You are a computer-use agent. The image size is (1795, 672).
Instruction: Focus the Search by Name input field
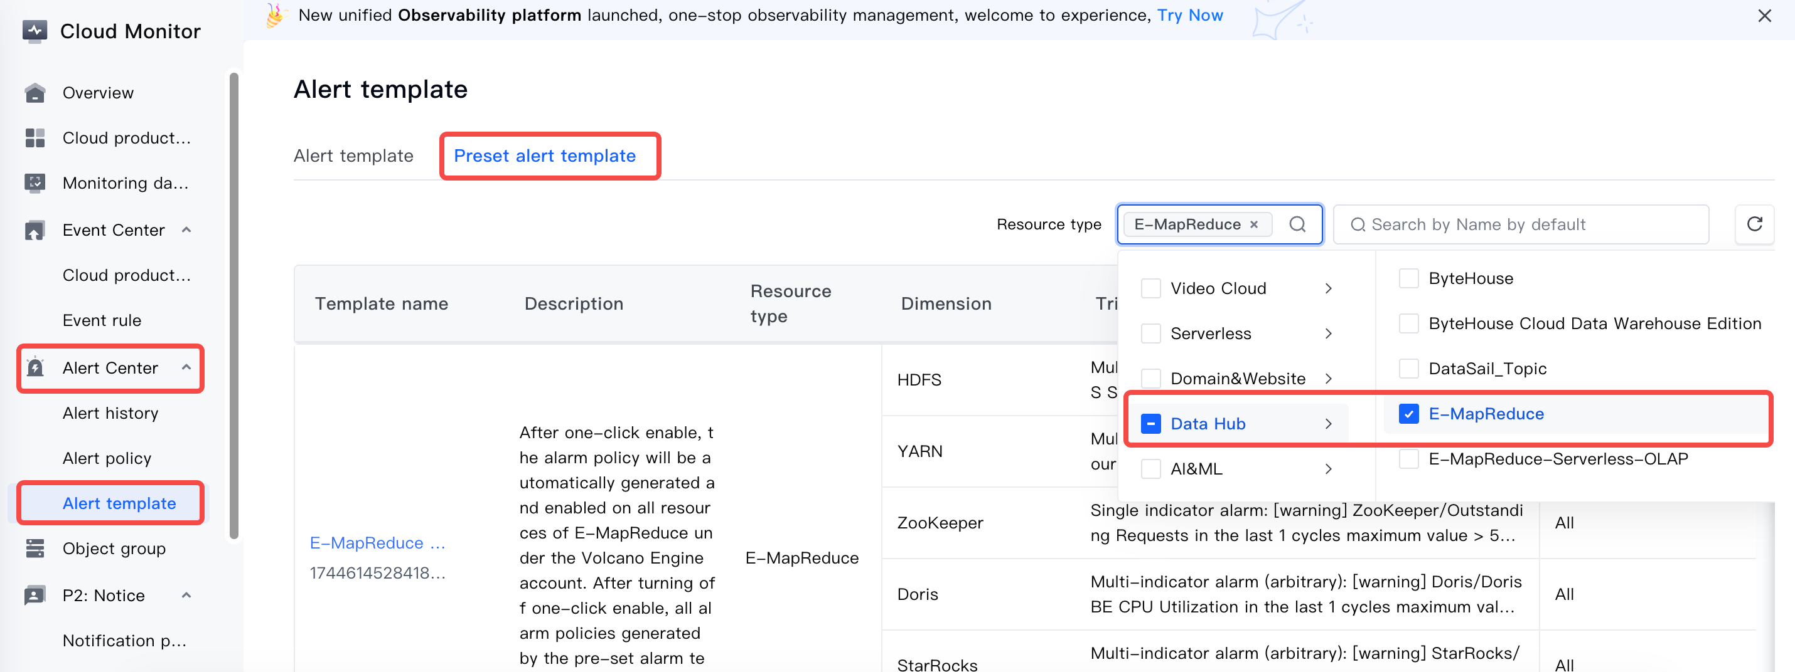click(1521, 224)
